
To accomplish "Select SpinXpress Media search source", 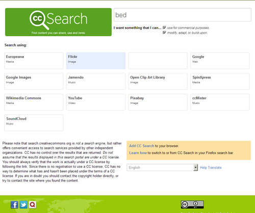I will pos(220,82).
